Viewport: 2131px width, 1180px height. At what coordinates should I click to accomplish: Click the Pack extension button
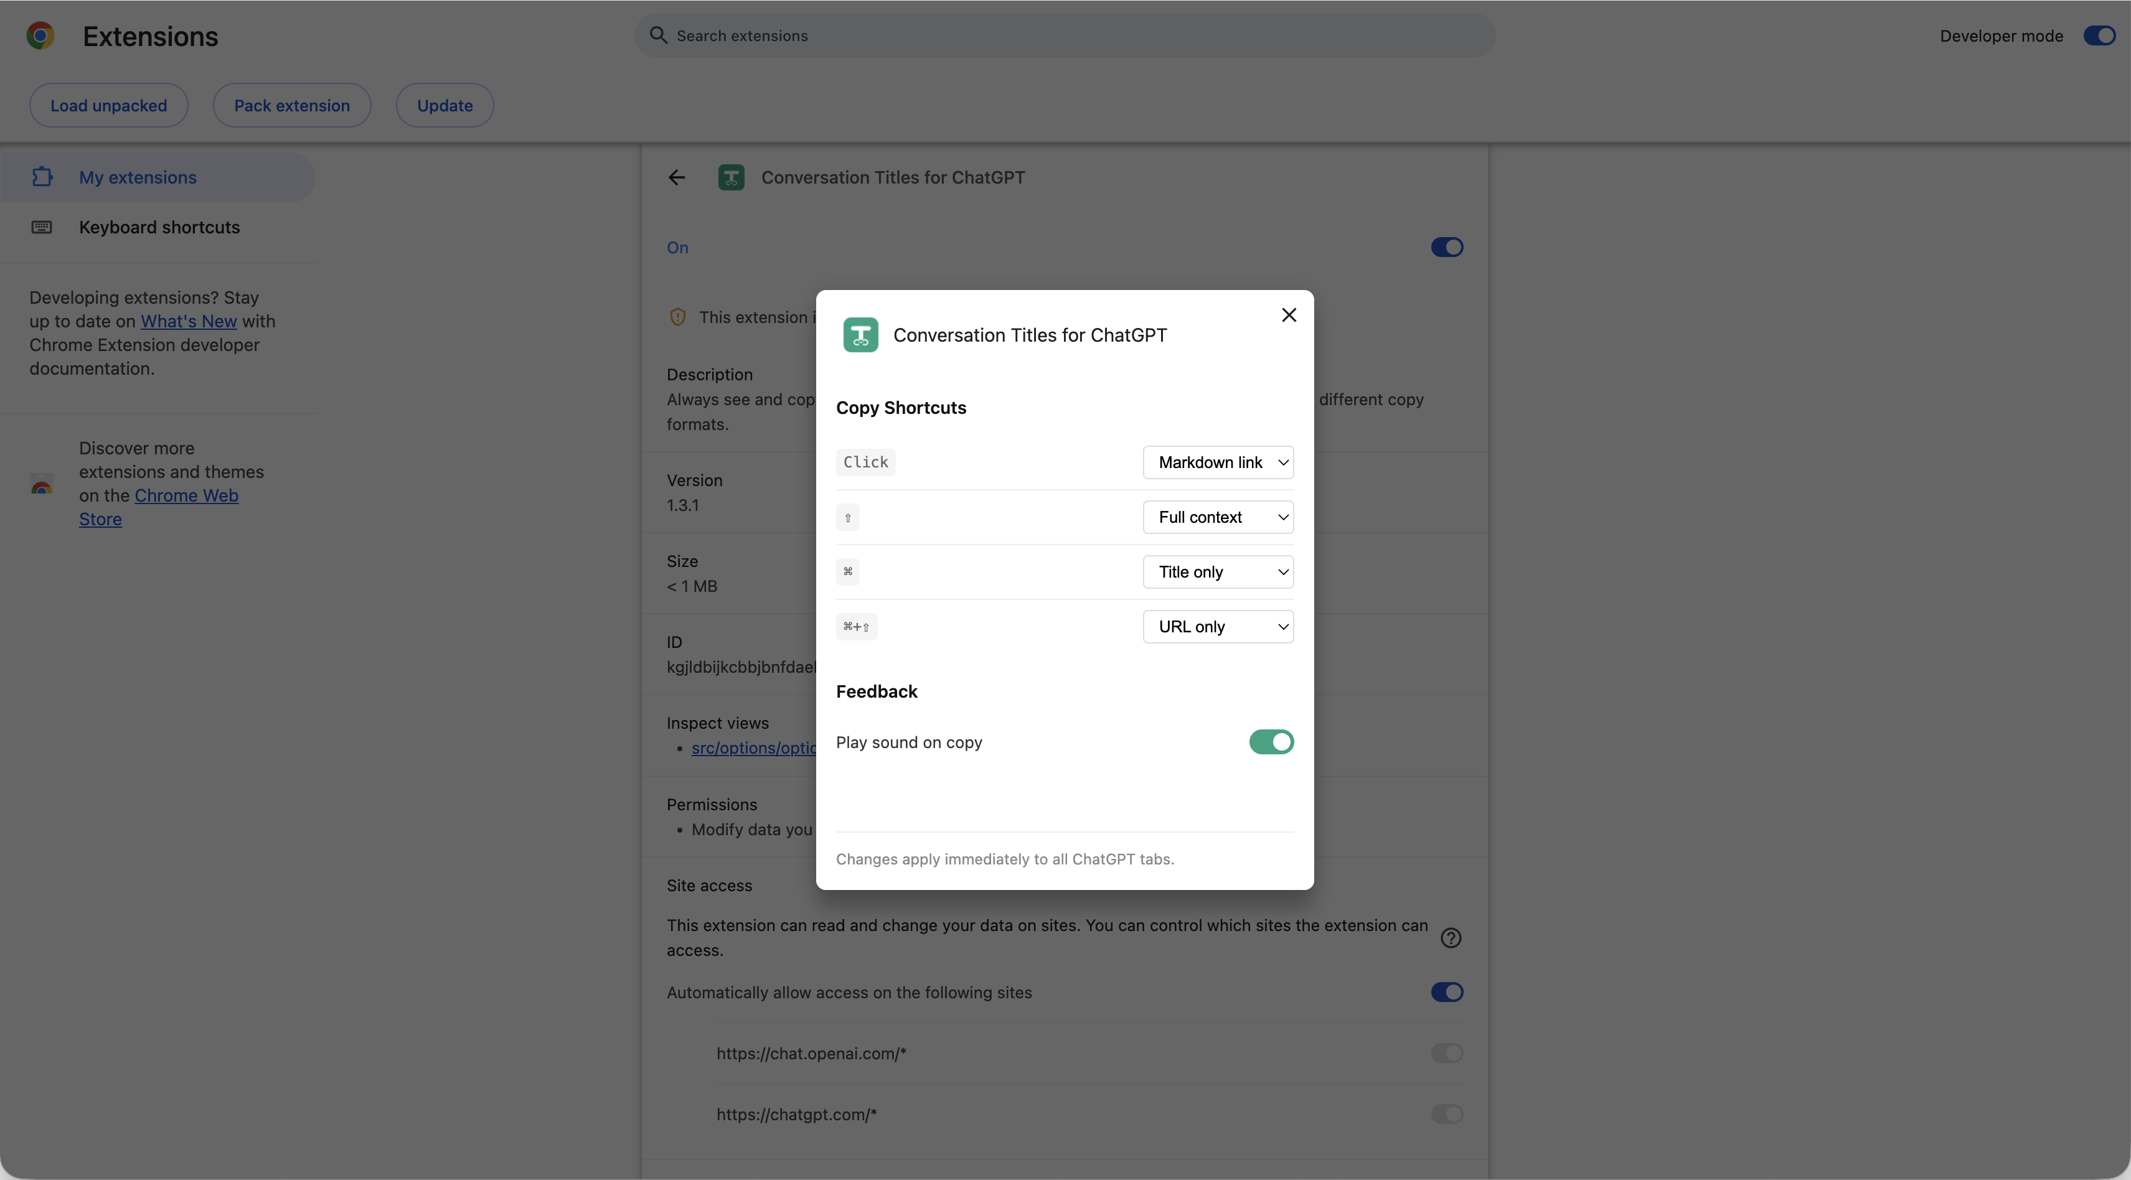tap(292, 105)
